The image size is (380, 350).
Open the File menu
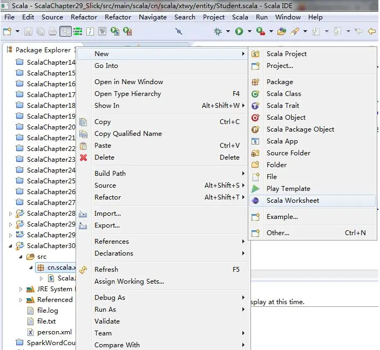(10, 17)
